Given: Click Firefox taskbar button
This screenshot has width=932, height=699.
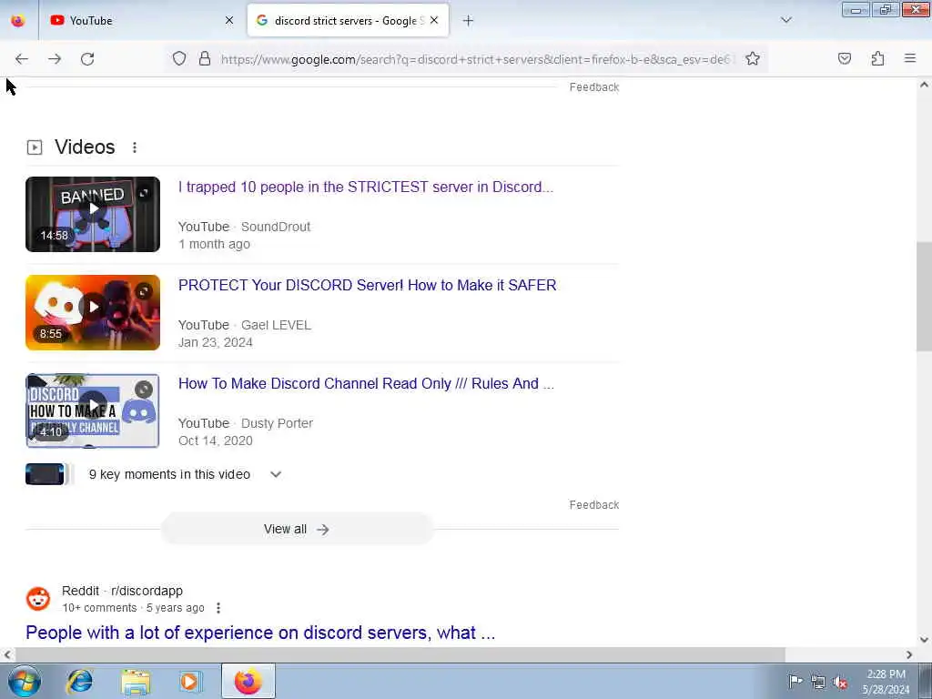Looking at the screenshot, I should pyautogui.click(x=248, y=681).
